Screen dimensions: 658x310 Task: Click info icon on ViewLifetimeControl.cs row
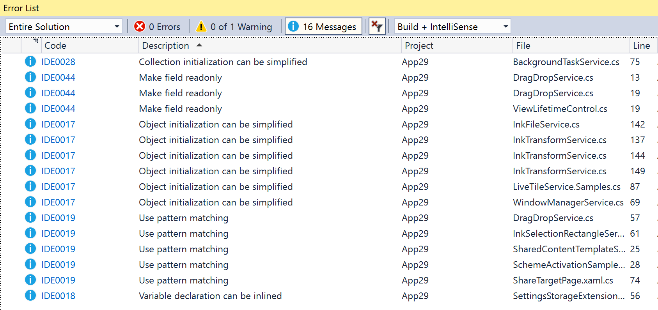[30, 108]
